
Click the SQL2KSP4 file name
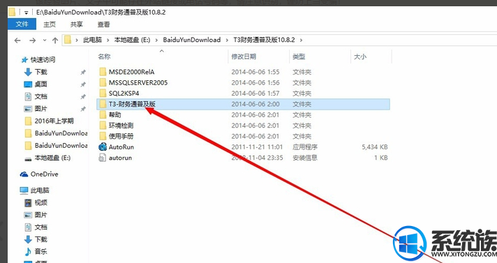(x=124, y=93)
